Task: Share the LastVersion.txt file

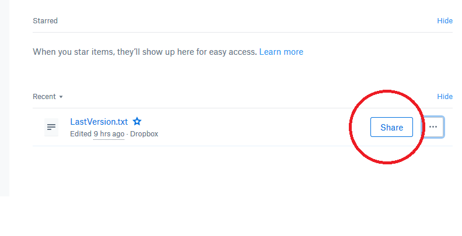Action: [391, 127]
